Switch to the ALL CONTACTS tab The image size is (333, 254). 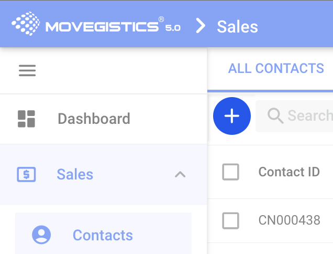tap(276, 68)
